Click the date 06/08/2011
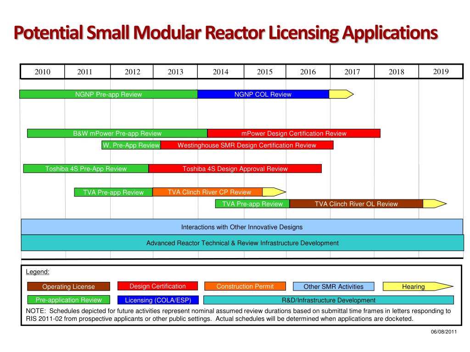This screenshot has height=352, width=470. (444, 332)
